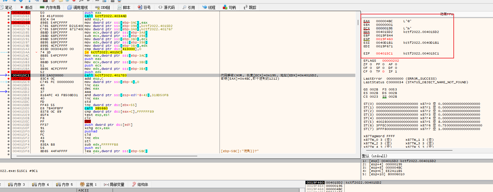Open the 局部变量 local variables tab

pyautogui.click(x=114, y=185)
